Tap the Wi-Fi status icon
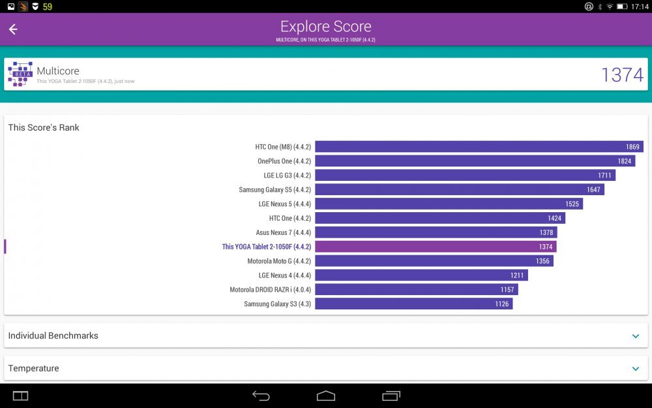 click(610, 6)
